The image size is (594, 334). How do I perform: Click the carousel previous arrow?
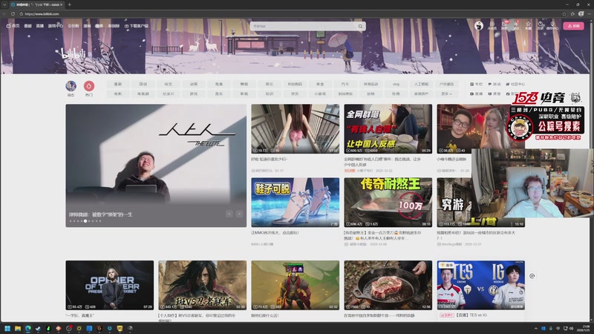pyautogui.click(x=229, y=214)
